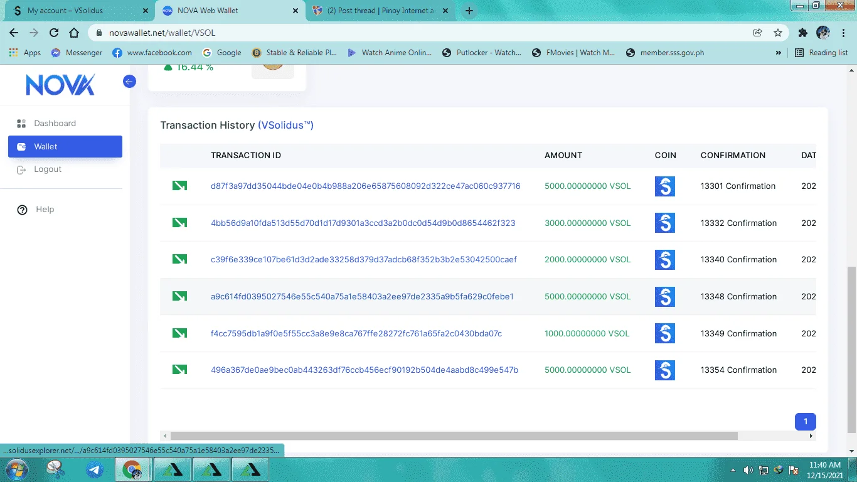Click the VSolidus coin icon on the 13354 Confirmation row
The height and width of the screenshot is (482, 857).
click(x=665, y=370)
